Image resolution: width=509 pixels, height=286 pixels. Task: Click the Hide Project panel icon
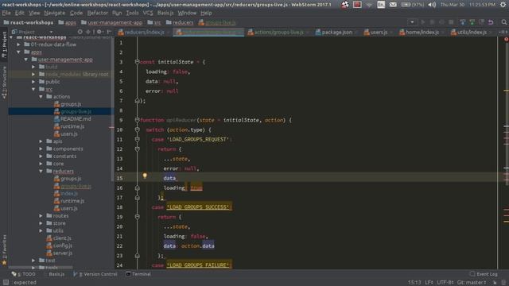(109, 32)
